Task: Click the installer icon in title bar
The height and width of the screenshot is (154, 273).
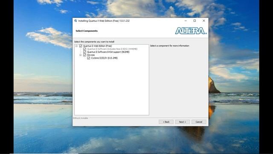Action: (x=76, y=21)
